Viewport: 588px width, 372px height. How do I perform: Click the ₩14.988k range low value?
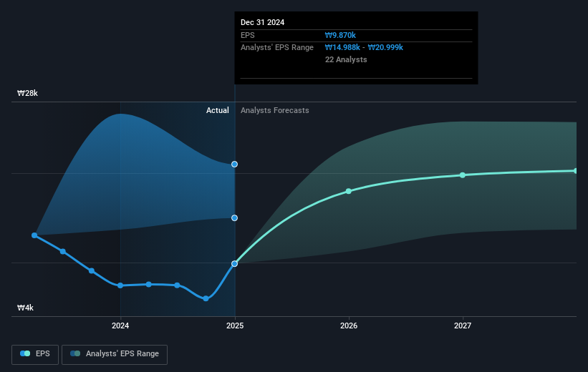(342, 48)
